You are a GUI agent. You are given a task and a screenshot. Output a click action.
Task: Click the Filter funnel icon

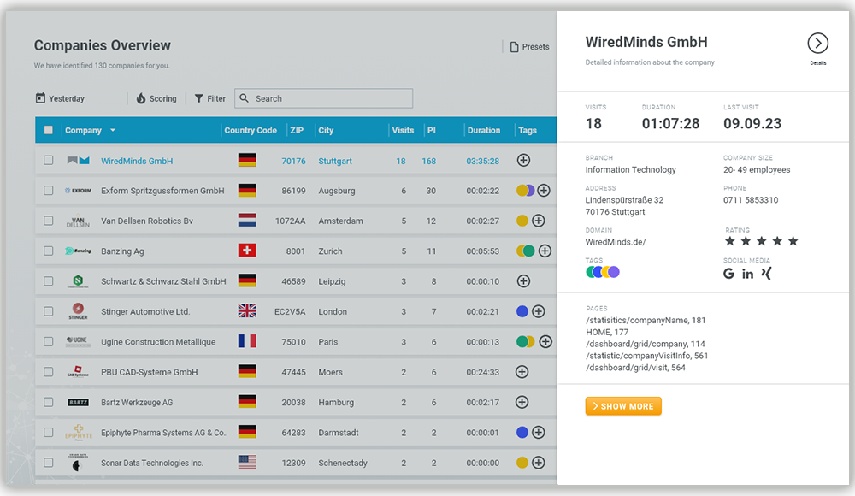pyautogui.click(x=198, y=98)
